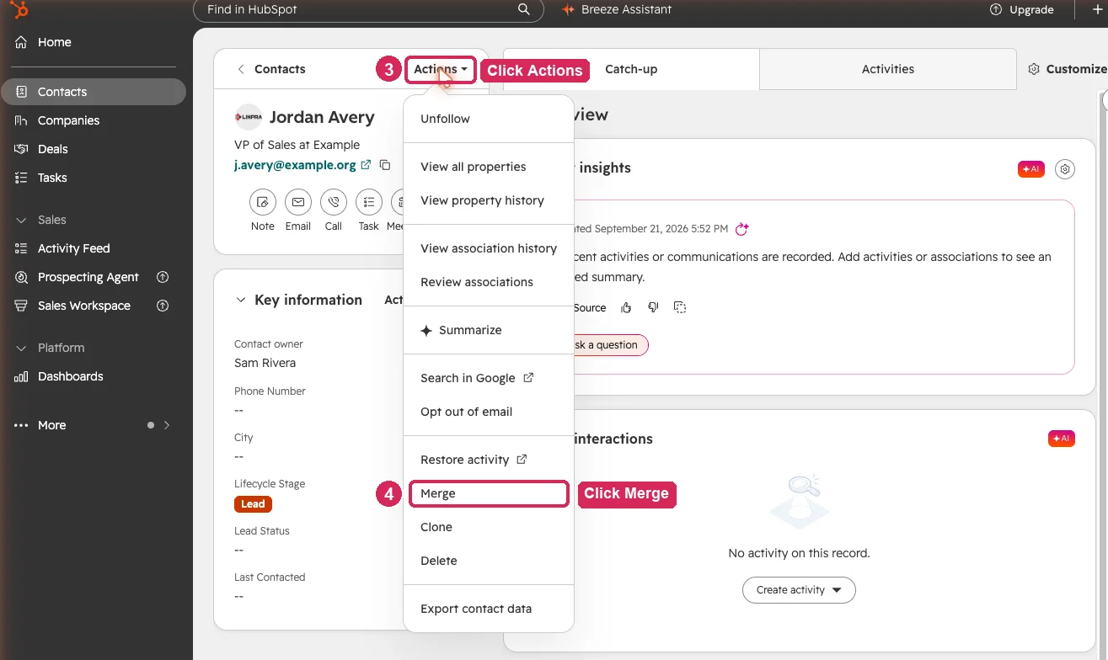The height and width of the screenshot is (660, 1108).
Task: Select Restore activity
Action: [x=489, y=460]
